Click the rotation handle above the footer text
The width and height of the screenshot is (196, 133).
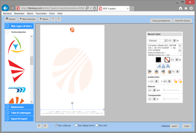click(72, 103)
